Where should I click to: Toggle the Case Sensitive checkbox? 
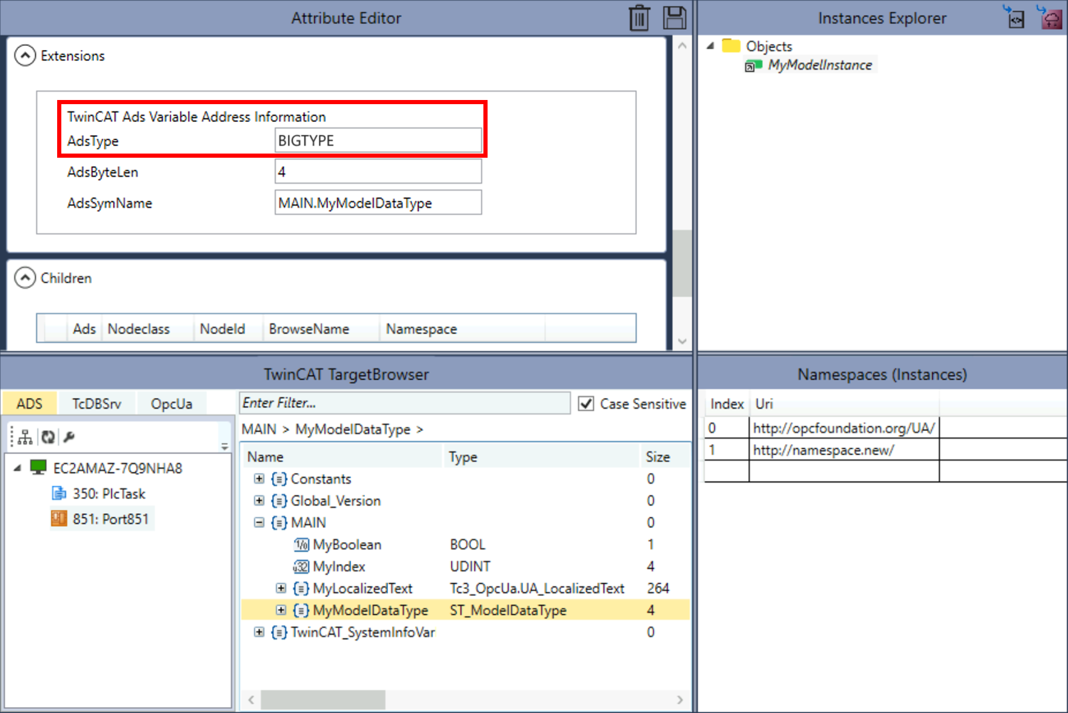[x=586, y=404]
